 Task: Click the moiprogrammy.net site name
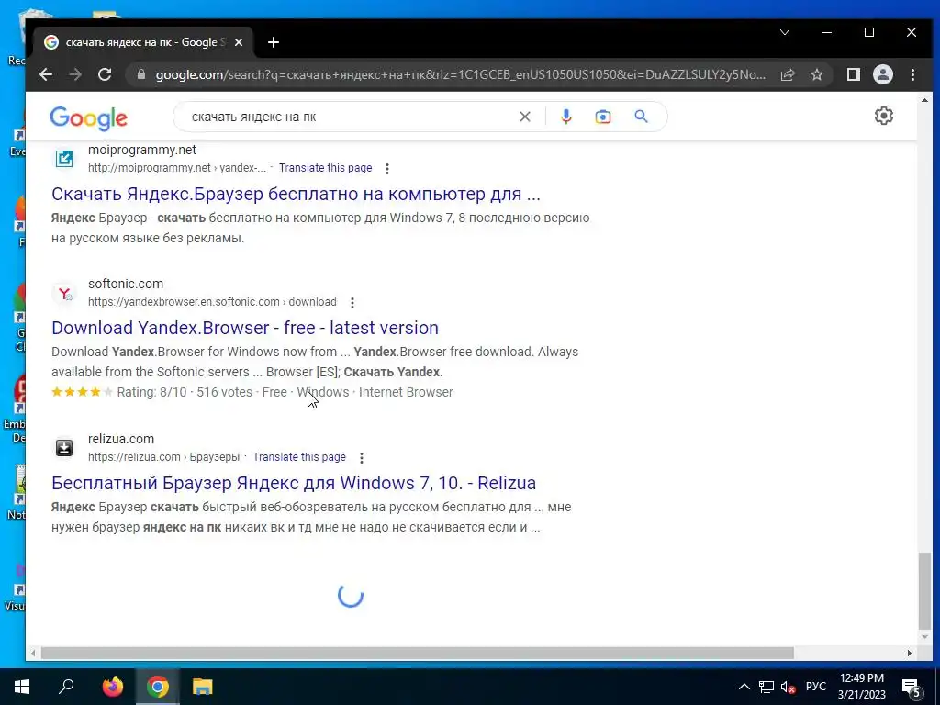point(142,150)
